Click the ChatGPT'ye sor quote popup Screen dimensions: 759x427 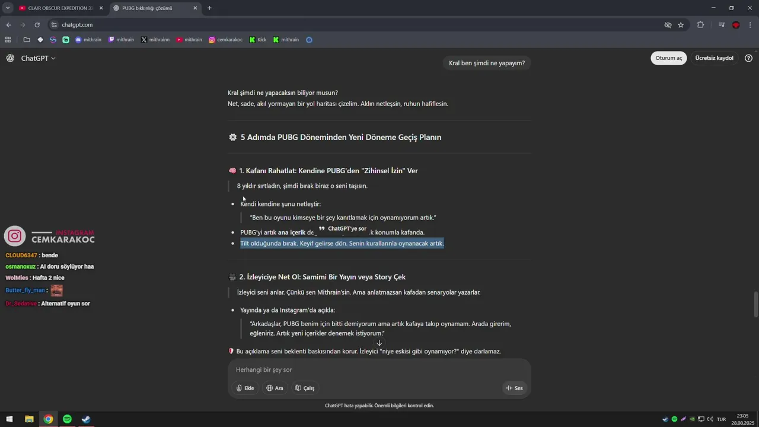(x=343, y=229)
